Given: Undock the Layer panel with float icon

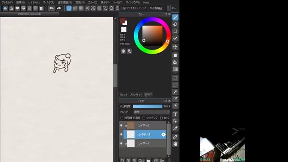Looking at the screenshot, I should pos(166,101).
